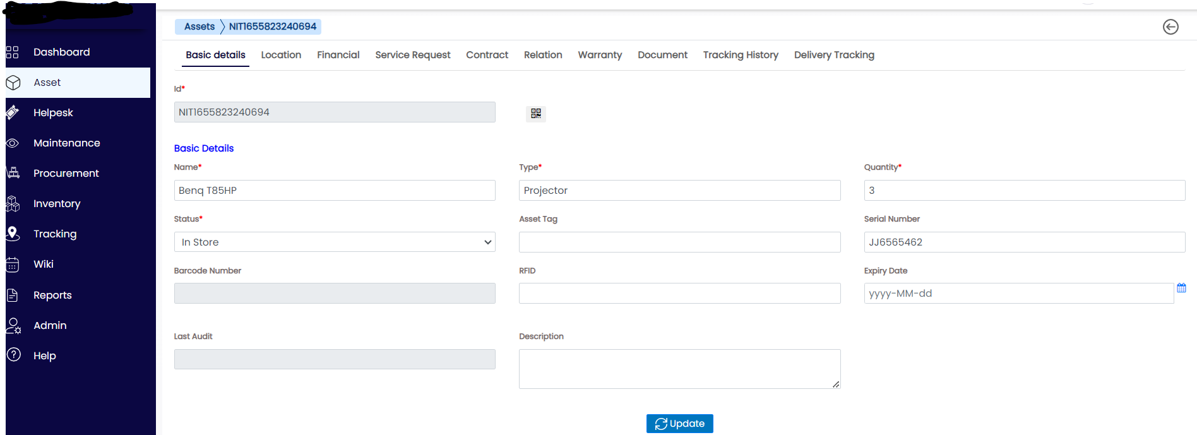Click the Helpdesk ticket icon in sidebar
Viewport: 1197px width, 435px height.
click(x=12, y=112)
